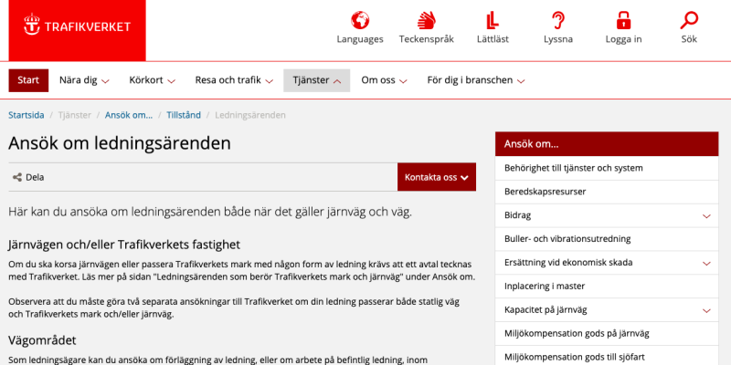Open Lättläst via the LL icon
Viewport: 731px width, 365px height.
pos(493,20)
